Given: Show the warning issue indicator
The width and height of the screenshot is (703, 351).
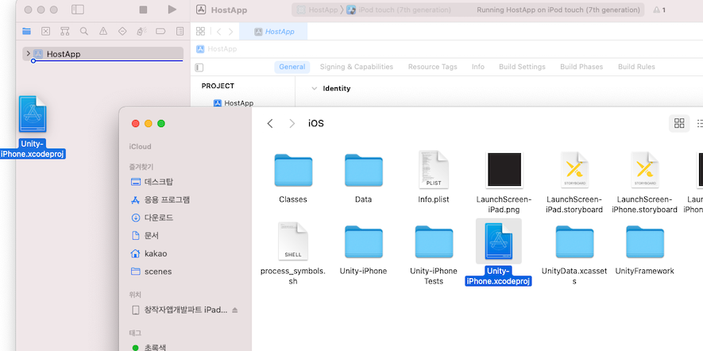Looking at the screenshot, I should [659, 10].
